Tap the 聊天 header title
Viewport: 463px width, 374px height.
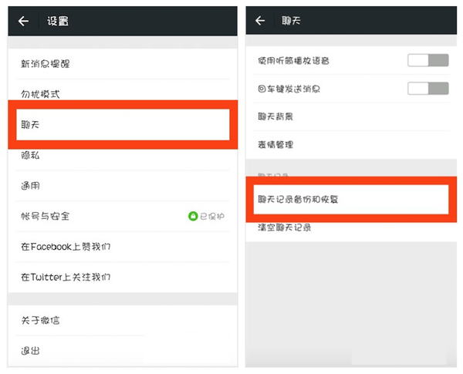291,21
